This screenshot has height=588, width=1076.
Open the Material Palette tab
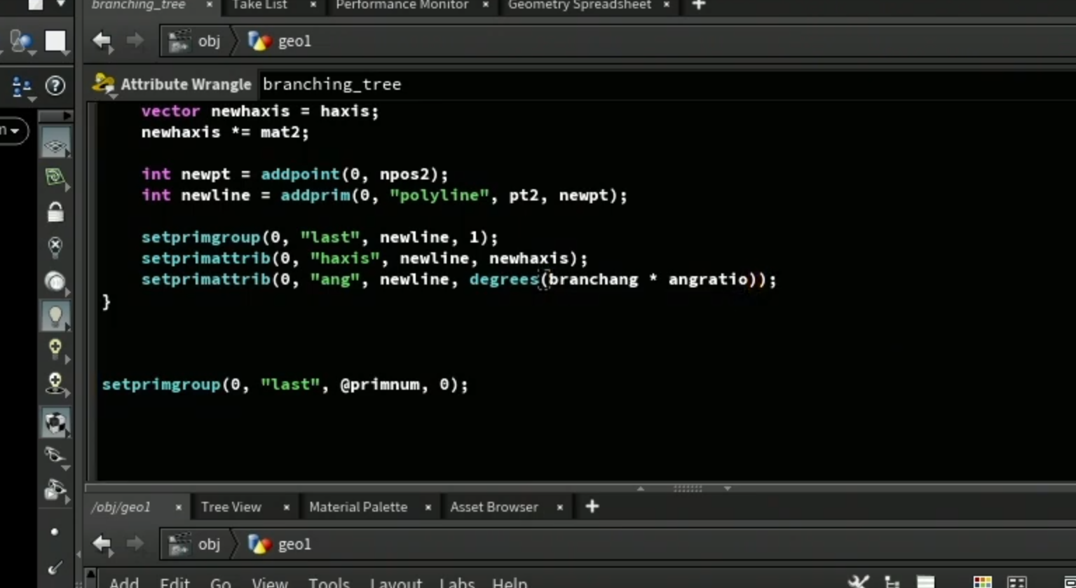coord(358,507)
